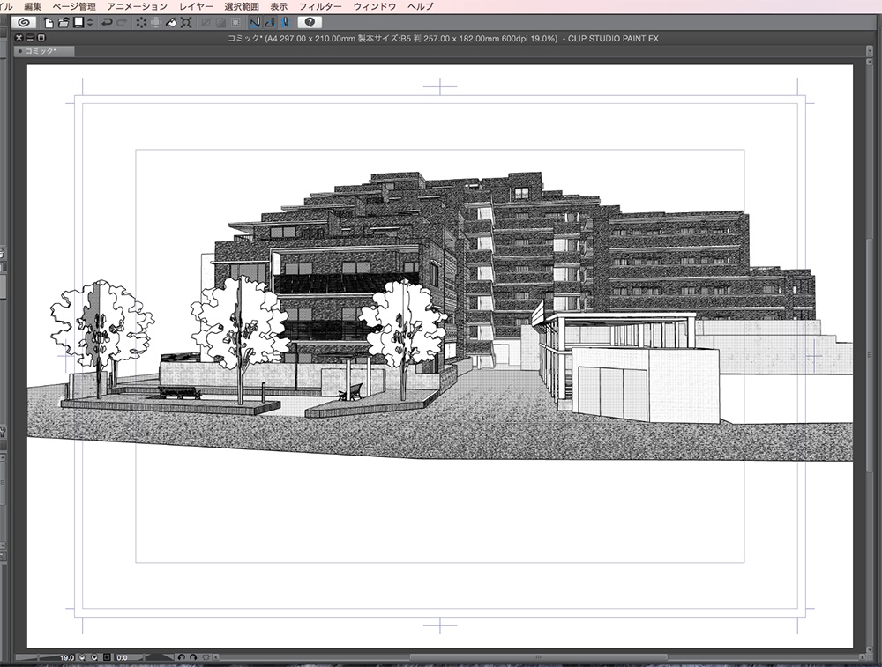Click the rotation angle field showing 0.0
The width and height of the screenshot is (882, 667).
point(122,657)
